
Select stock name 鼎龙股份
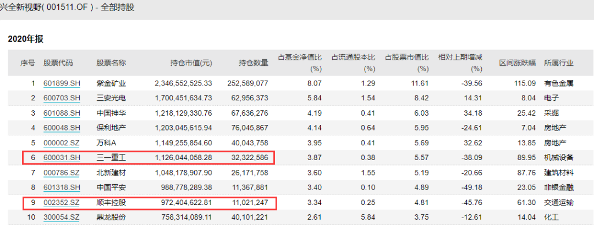(x=111, y=218)
